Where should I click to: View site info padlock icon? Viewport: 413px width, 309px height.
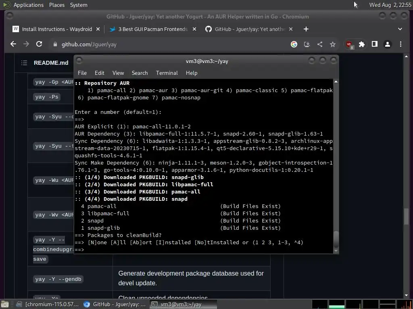55,44
